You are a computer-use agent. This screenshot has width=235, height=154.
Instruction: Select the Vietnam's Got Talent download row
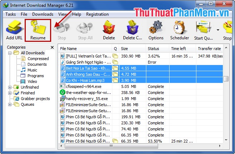tap(141, 56)
